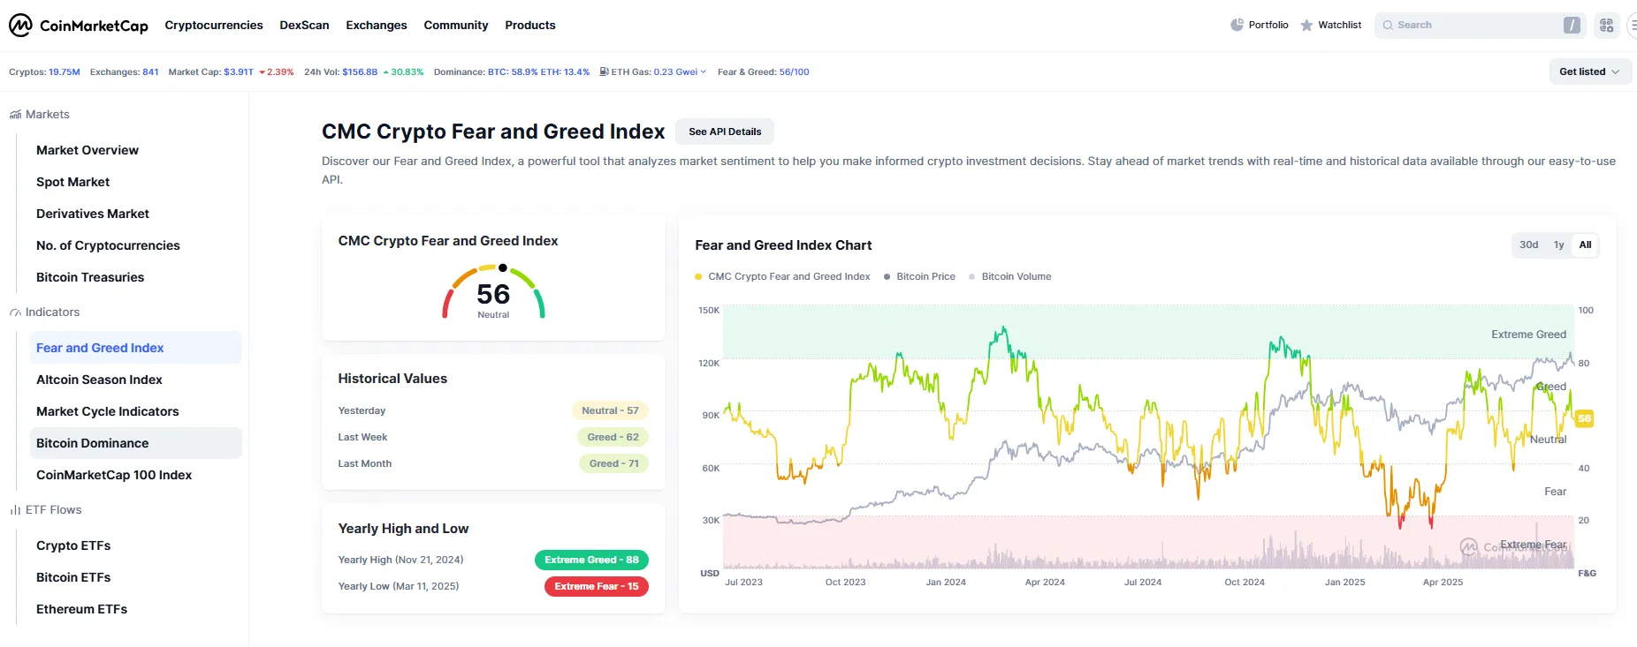Click the Extreme Greed - 88 badge

[591, 560]
